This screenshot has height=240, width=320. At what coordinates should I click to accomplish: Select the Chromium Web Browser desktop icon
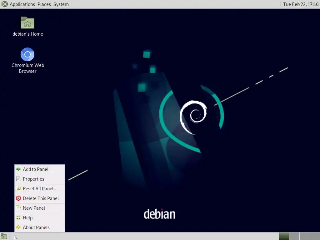27,54
